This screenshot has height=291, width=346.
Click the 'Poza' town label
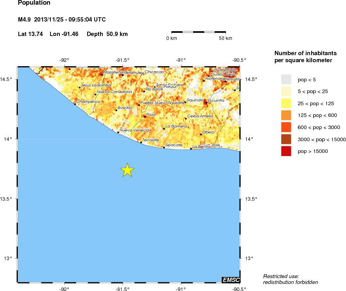(x=151, y=114)
